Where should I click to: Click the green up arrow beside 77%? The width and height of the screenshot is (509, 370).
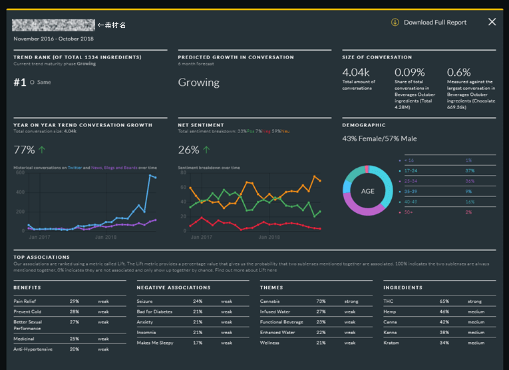(x=42, y=150)
